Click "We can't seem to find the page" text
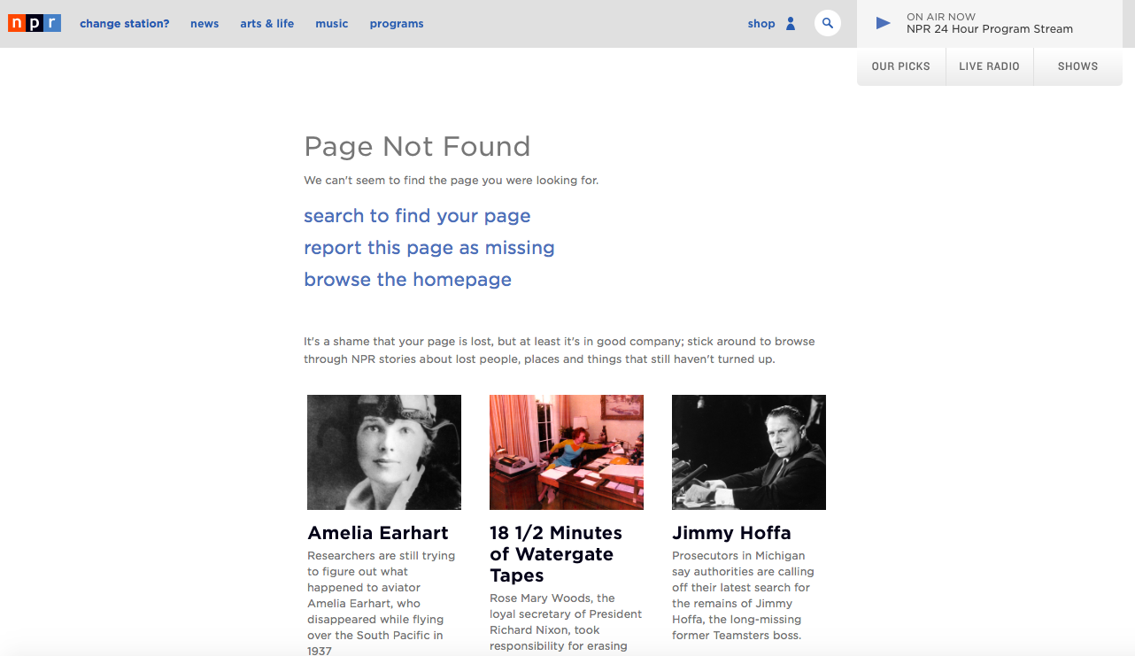 [451, 181]
